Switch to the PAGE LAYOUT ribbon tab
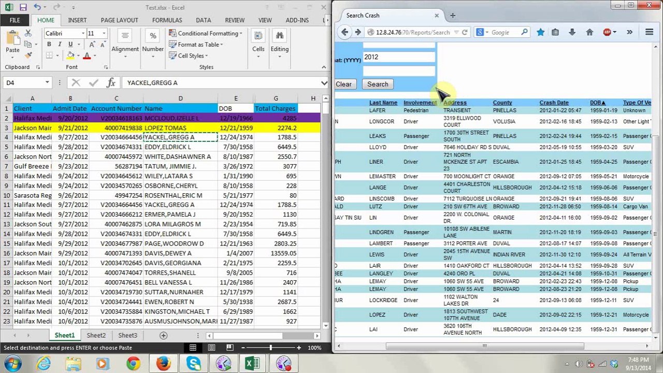663x373 pixels. click(x=120, y=20)
